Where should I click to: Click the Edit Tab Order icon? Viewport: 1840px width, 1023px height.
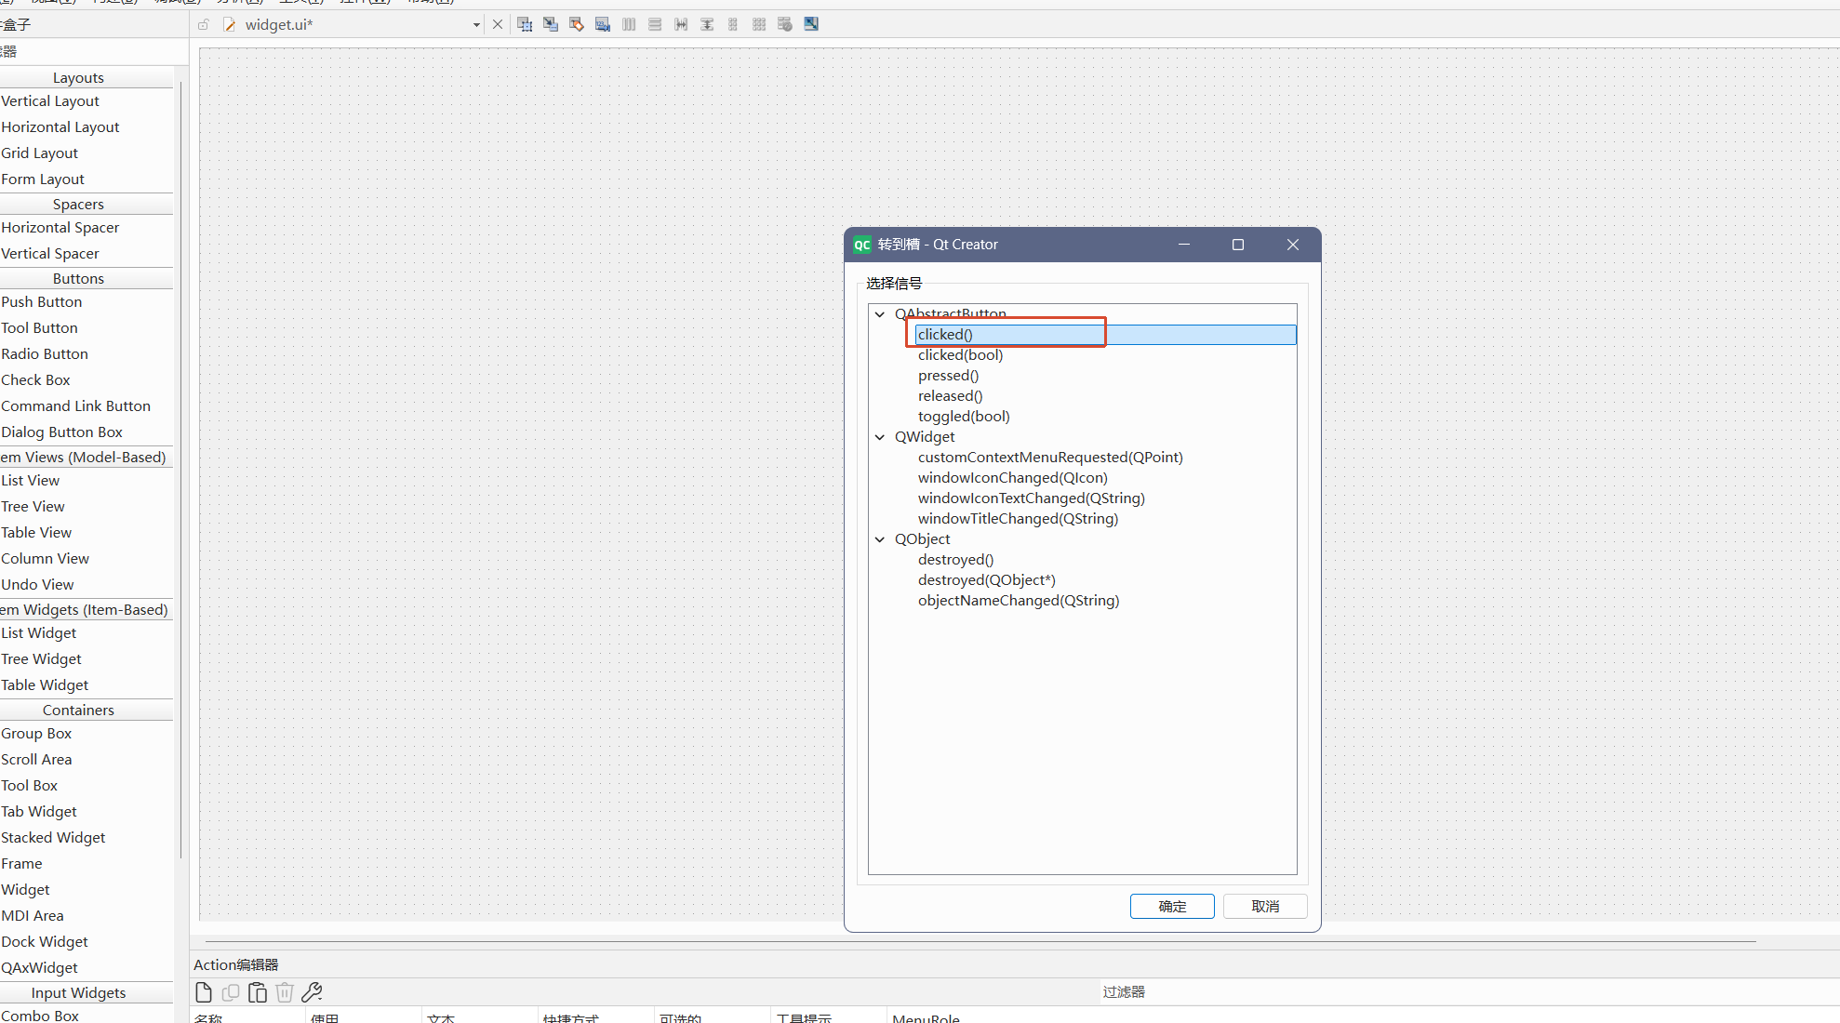click(603, 24)
